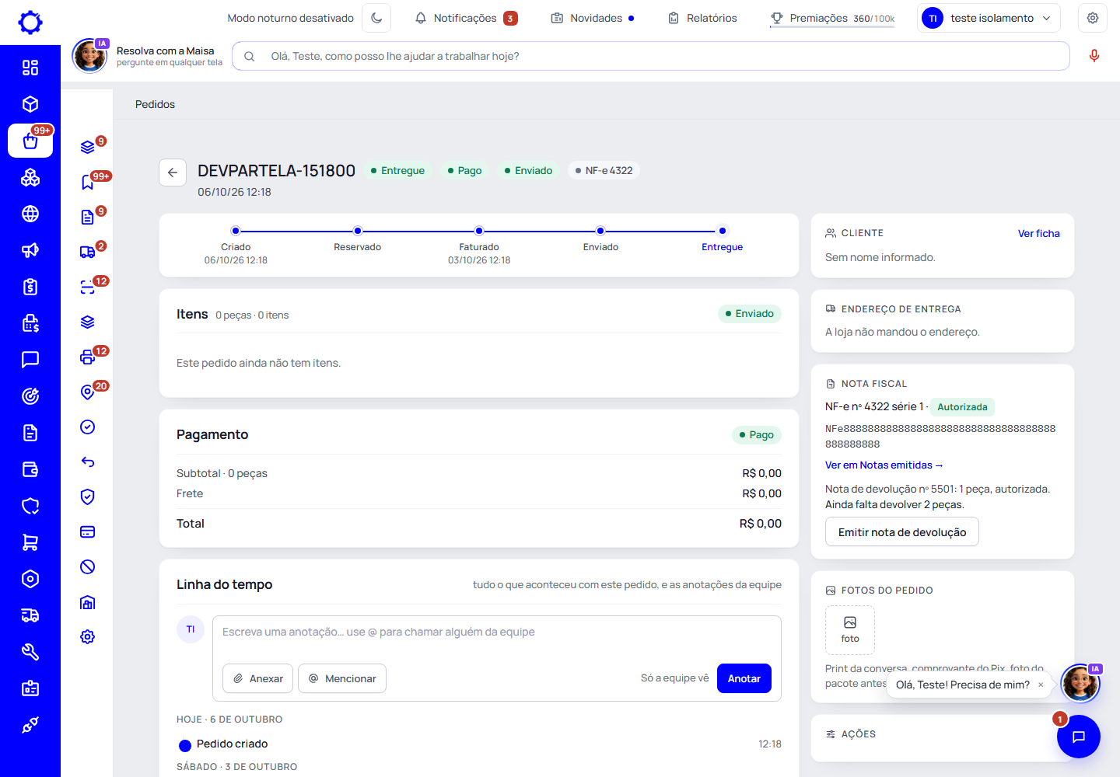Open the stacked cubes inventory icon
Screen dimensions: 1120x777
point(30,177)
